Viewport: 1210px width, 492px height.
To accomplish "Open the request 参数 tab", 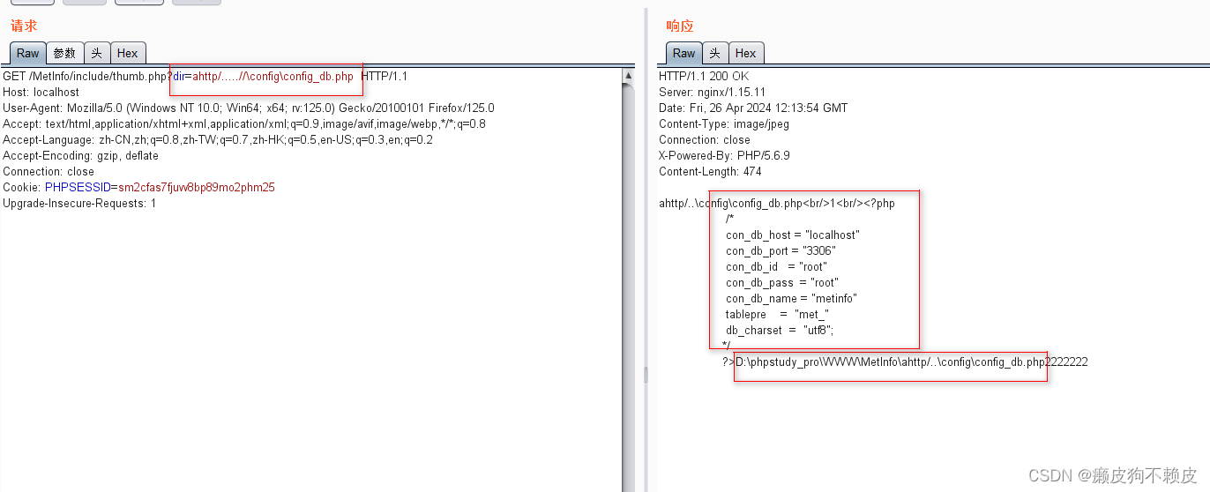I will pyautogui.click(x=65, y=53).
